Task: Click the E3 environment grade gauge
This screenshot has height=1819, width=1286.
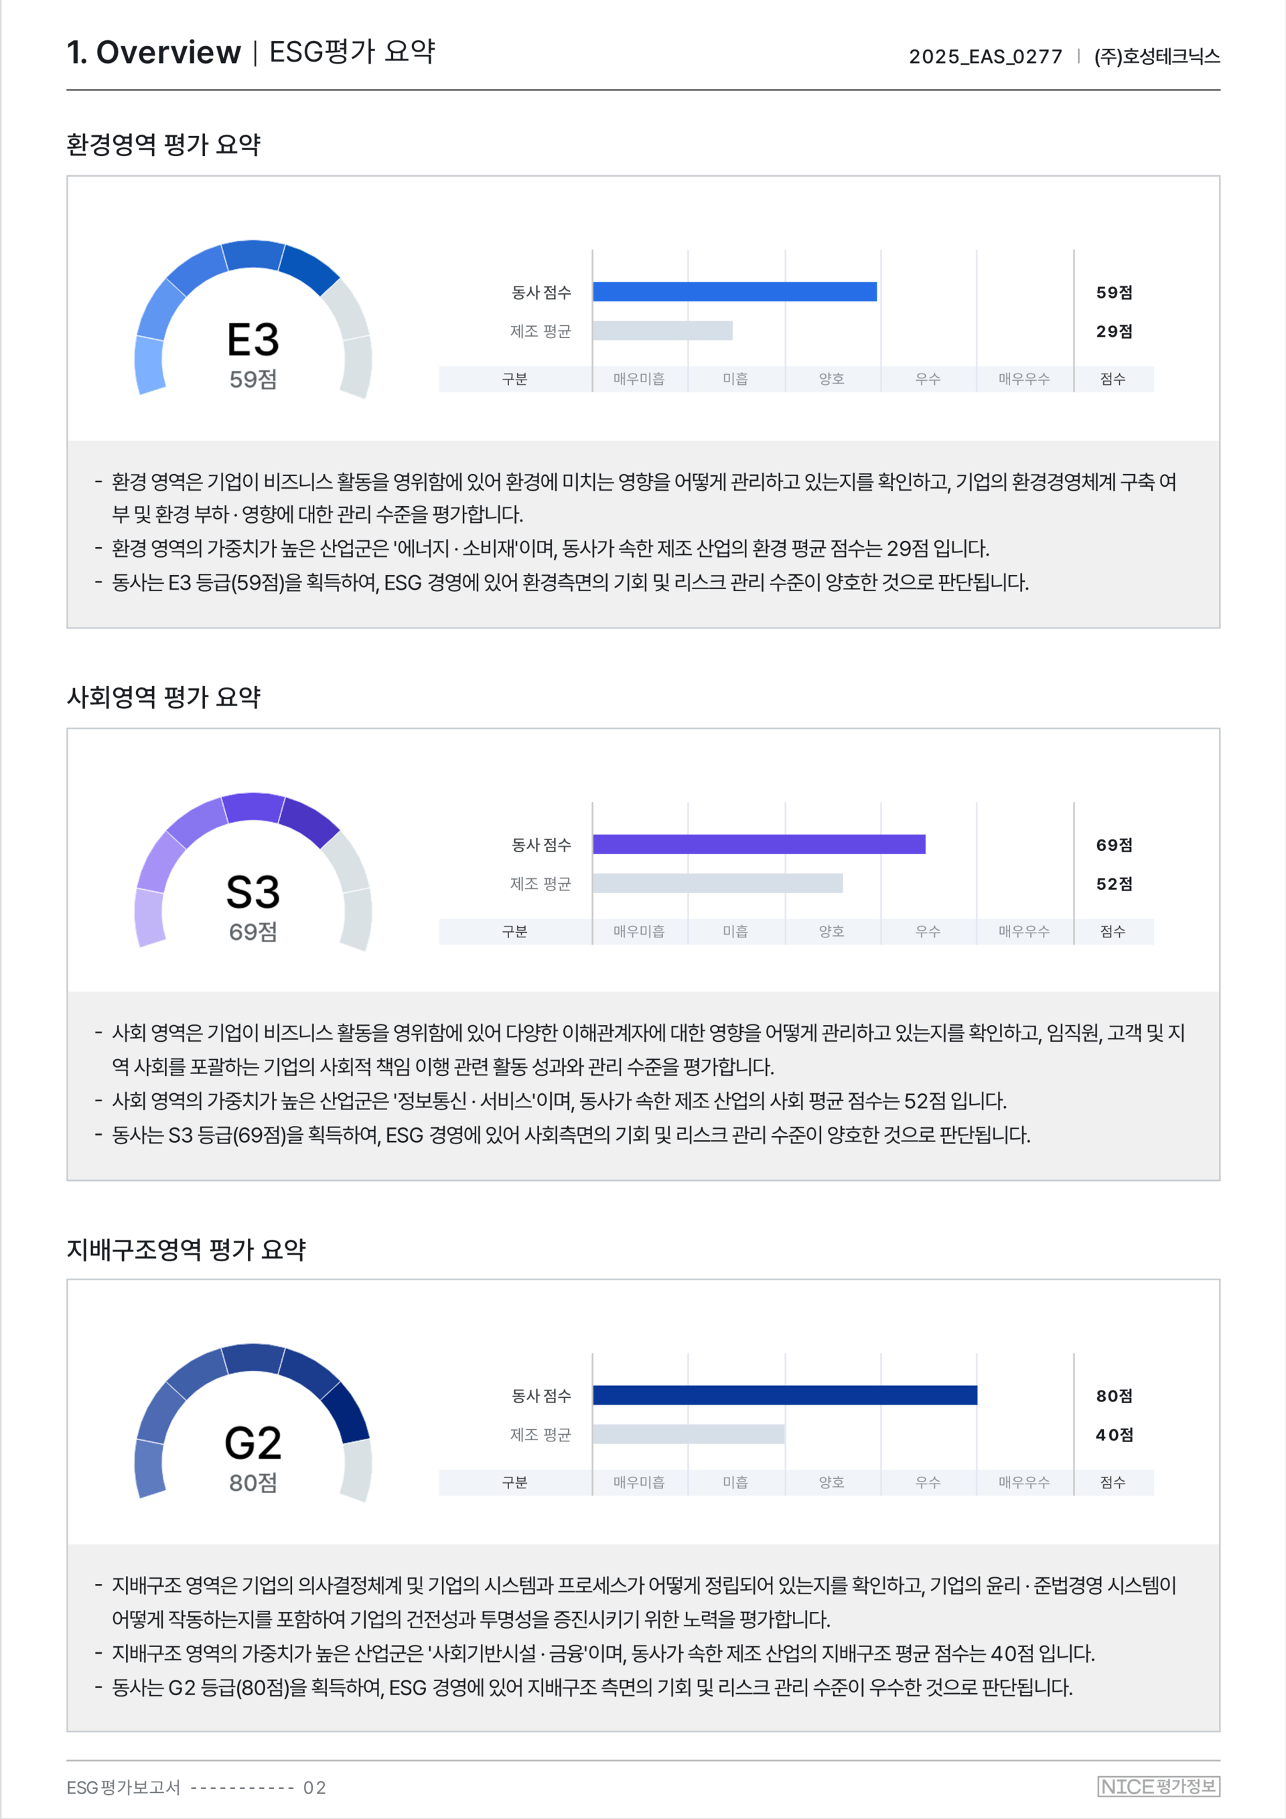Action: pyautogui.click(x=253, y=321)
